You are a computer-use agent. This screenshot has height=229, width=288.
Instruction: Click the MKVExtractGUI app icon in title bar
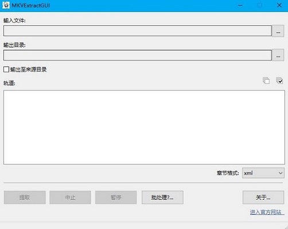tap(6, 5)
